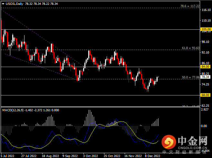The width and height of the screenshot is (212, 158).
Task: Click the 2.927 MACD scale value
Action: (x=206, y=110)
